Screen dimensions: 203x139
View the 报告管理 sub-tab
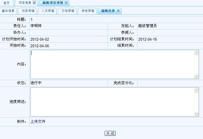[x=88, y=11]
